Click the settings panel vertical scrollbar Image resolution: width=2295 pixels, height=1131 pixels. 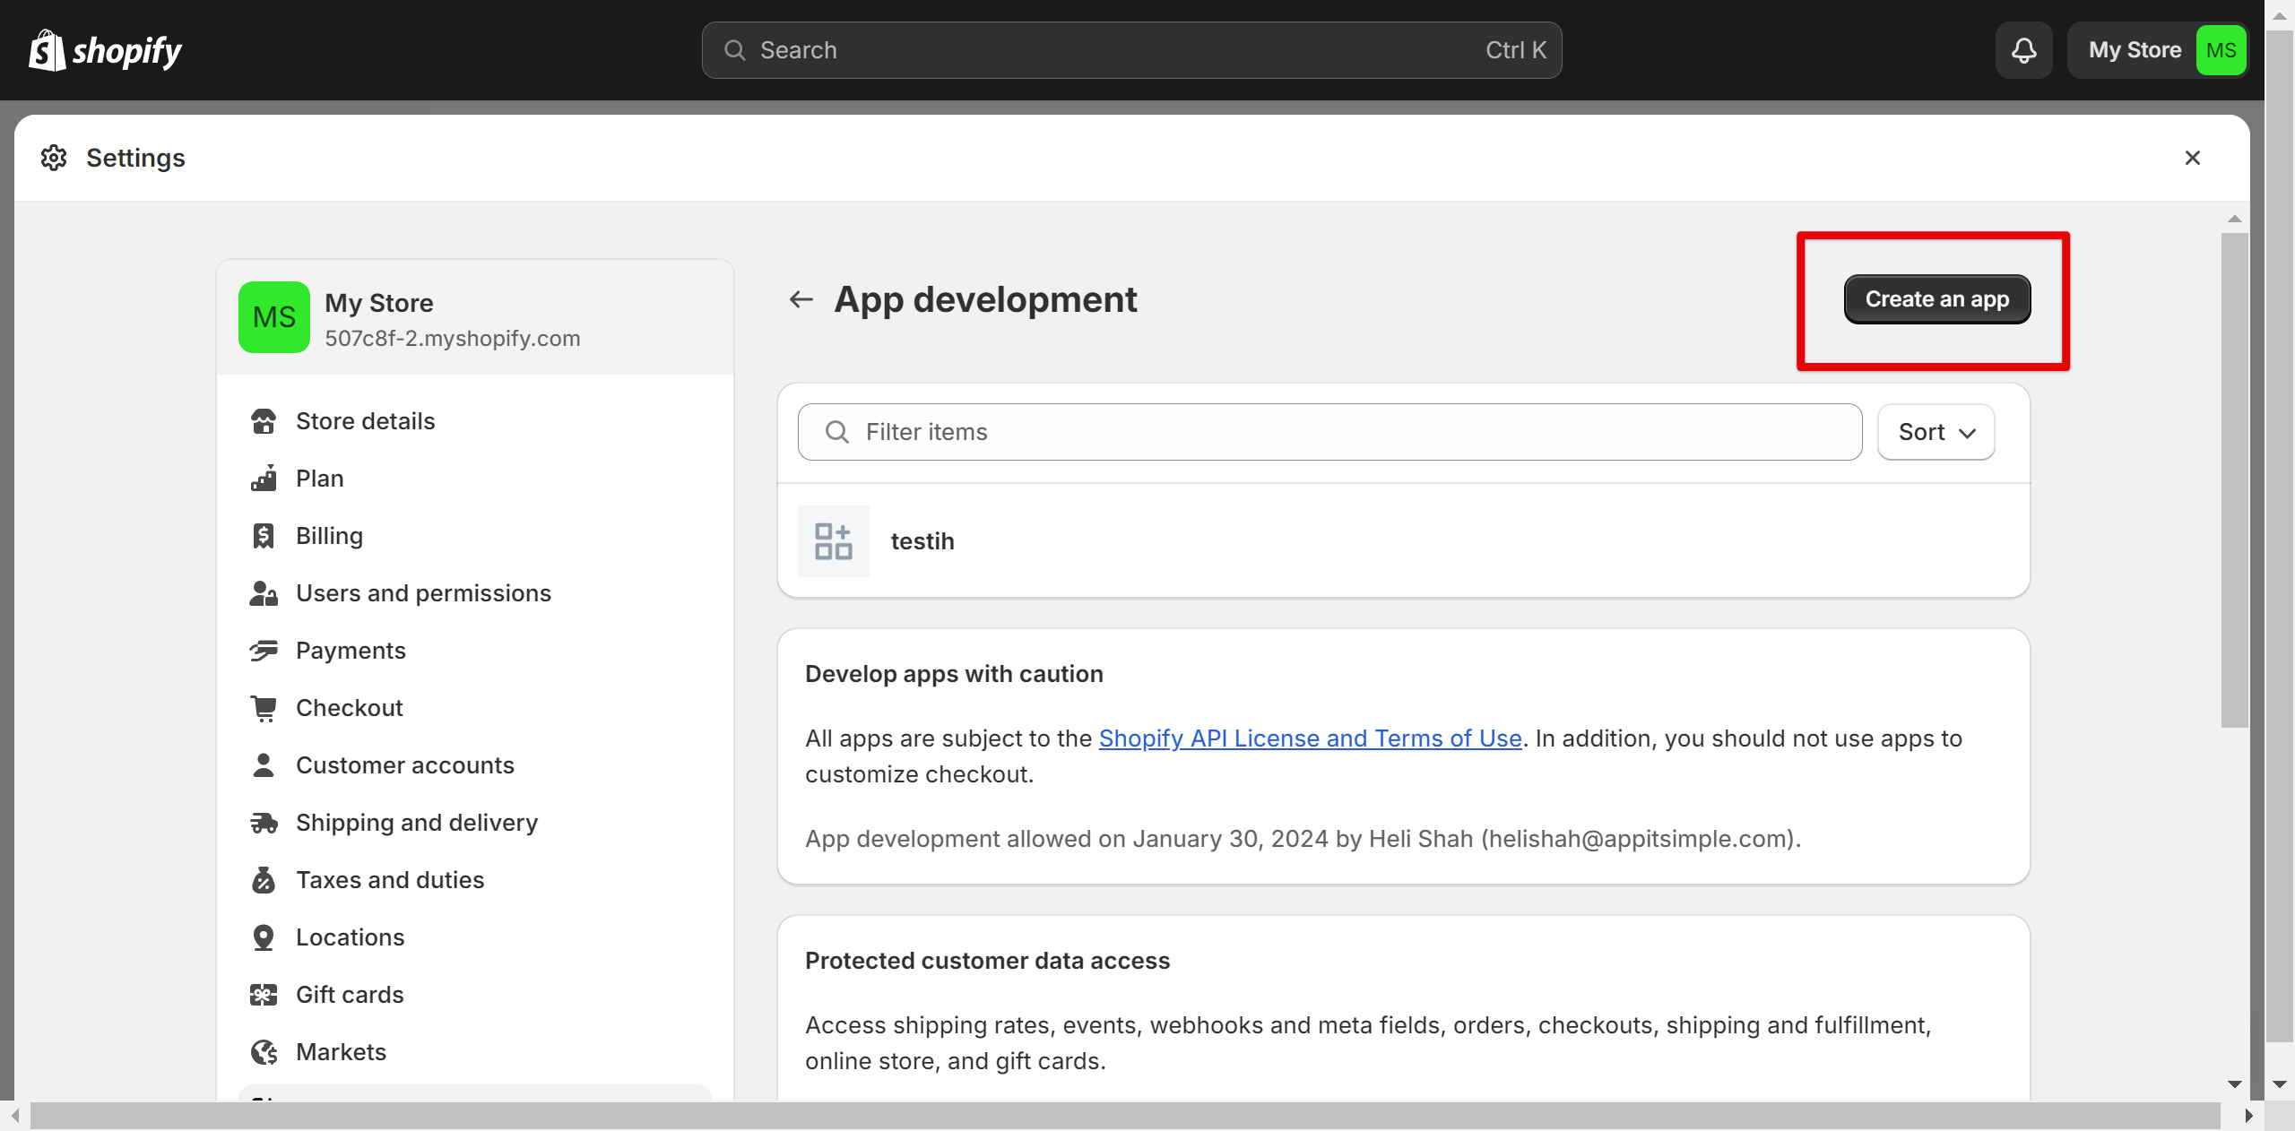(x=2234, y=480)
